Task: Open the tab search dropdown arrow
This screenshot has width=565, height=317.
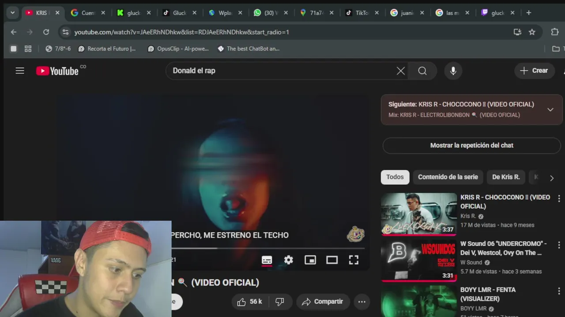Action: pos(12,13)
